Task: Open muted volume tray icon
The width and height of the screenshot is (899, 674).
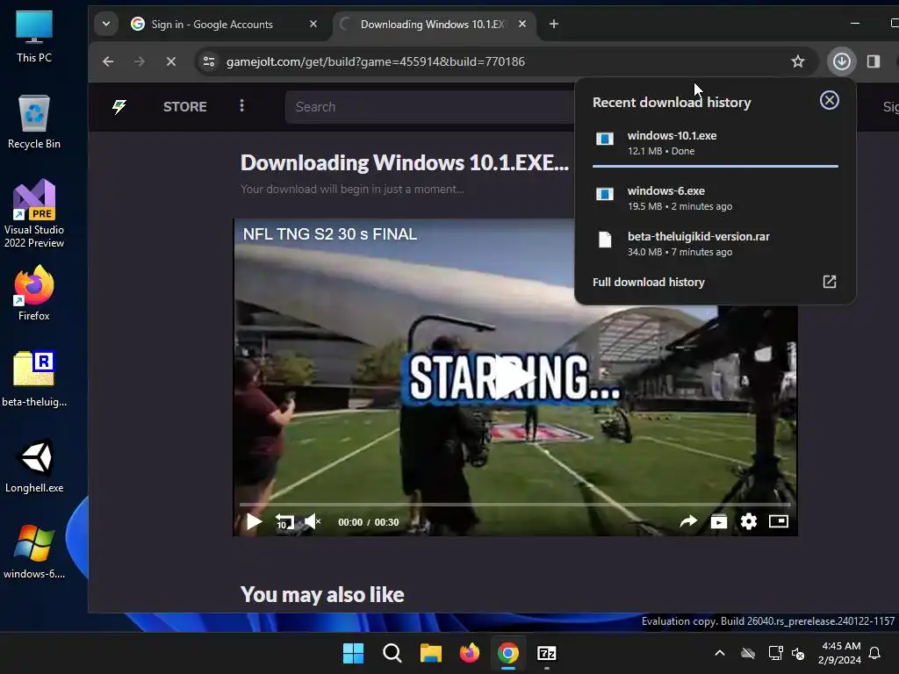Action: tap(798, 653)
